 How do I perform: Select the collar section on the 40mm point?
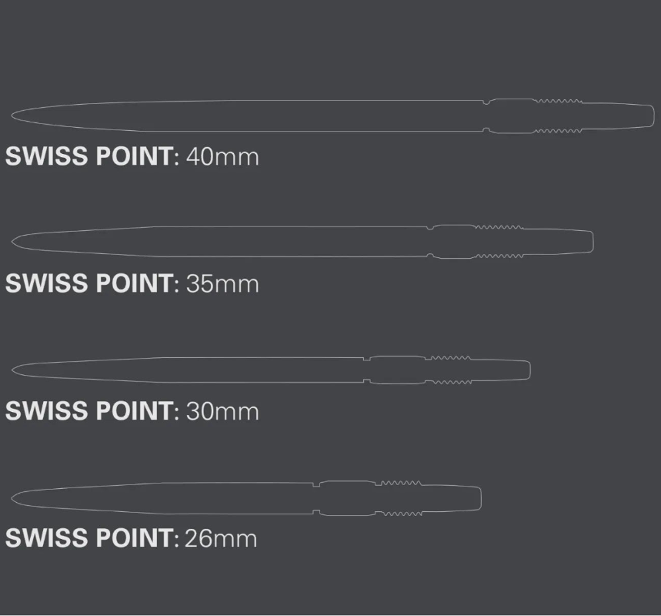click(x=512, y=115)
